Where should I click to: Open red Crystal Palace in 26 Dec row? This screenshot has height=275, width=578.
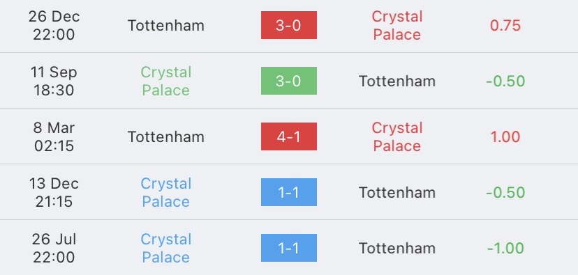pyautogui.click(x=397, y=25)
